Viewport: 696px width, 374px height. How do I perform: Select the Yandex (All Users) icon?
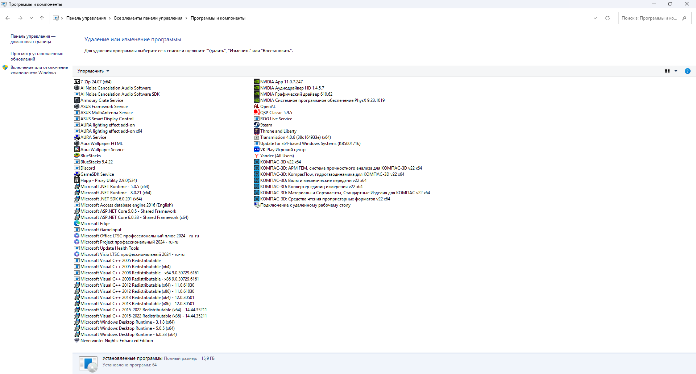tap(257, 155)
